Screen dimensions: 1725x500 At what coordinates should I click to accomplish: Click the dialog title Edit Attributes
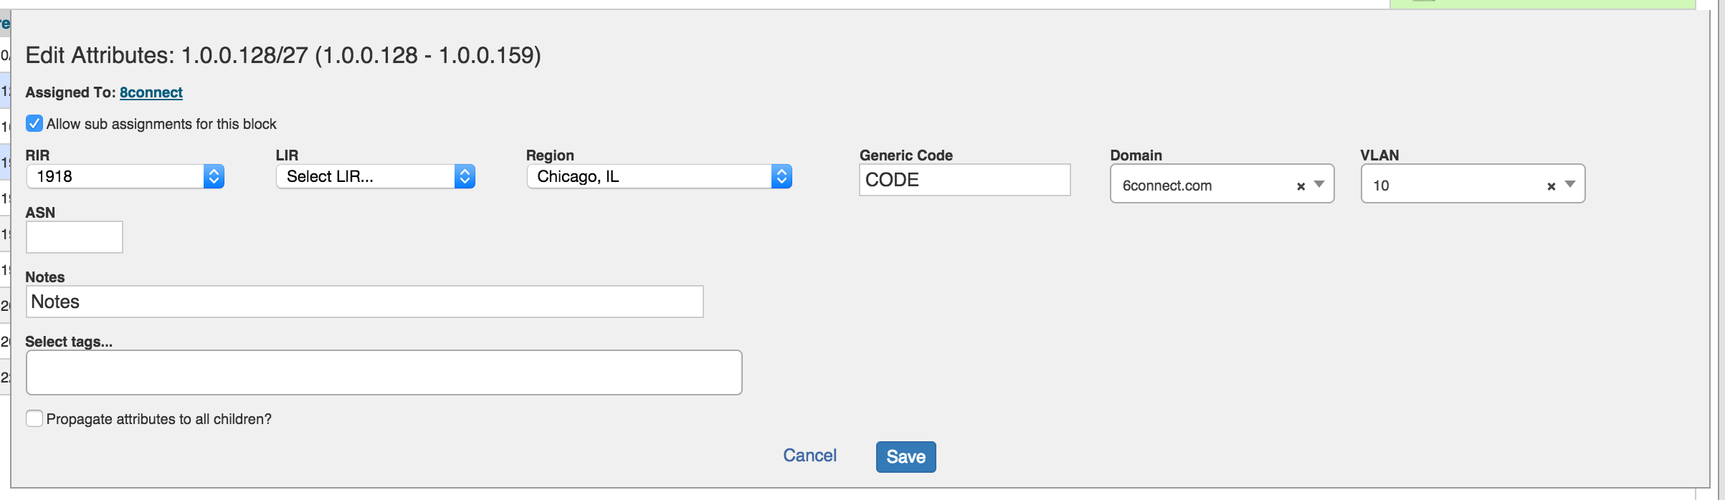283,55
